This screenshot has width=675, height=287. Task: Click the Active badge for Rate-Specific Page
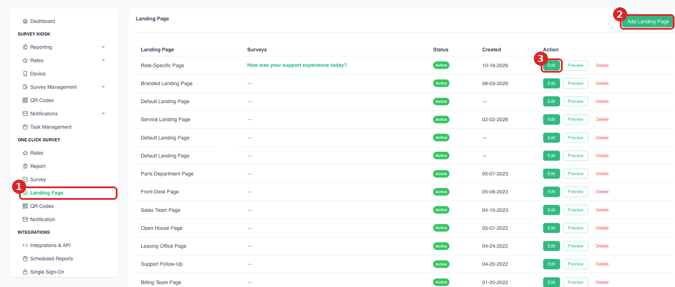point(441,65)
